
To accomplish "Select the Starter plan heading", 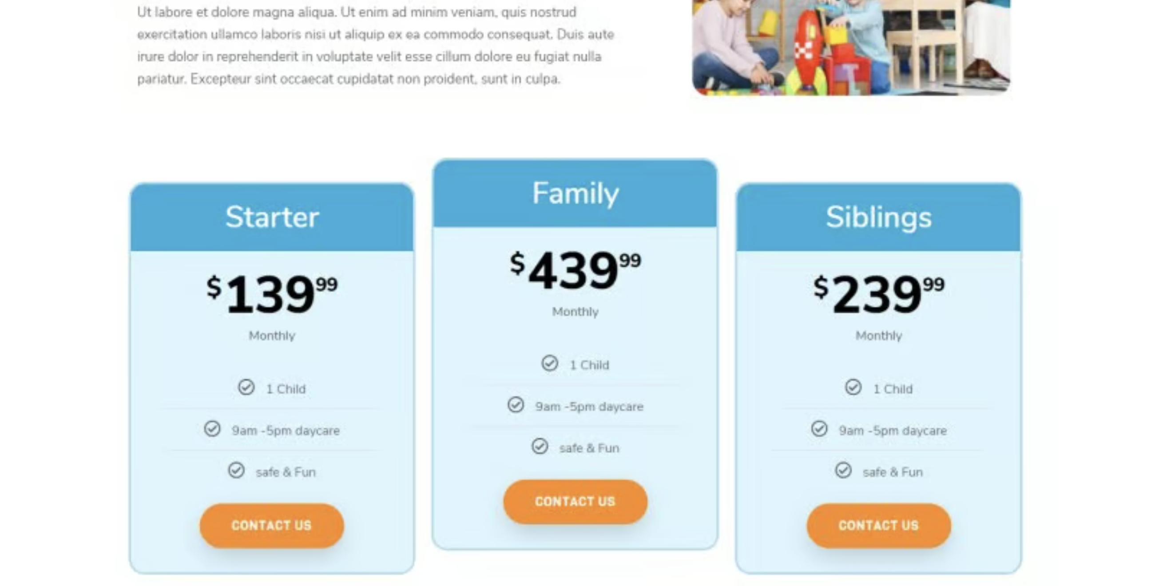I will (x=272, y=218).
